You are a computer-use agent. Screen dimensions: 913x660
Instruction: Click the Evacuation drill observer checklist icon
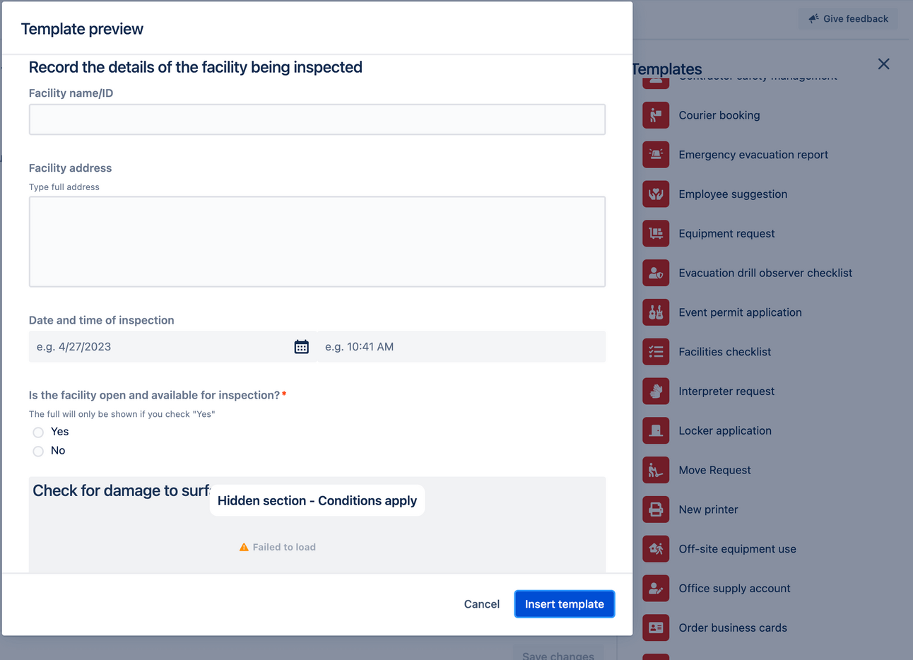coord(656,273)
